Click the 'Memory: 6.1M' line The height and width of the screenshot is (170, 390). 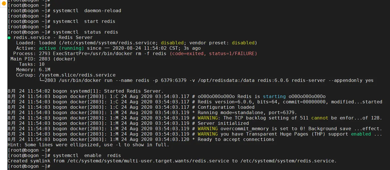[x=33, y=70]
